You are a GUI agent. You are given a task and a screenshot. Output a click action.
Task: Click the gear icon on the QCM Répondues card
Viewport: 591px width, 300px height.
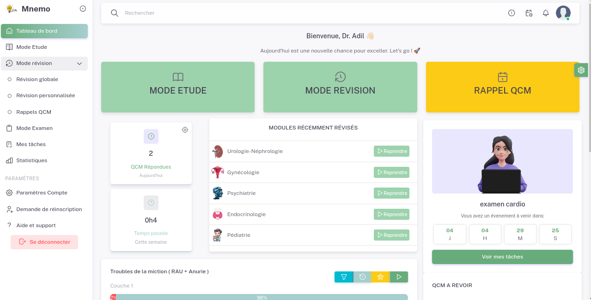(185, 130)
